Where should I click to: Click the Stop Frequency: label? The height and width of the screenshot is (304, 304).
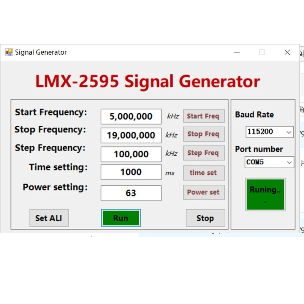(50, 130)
